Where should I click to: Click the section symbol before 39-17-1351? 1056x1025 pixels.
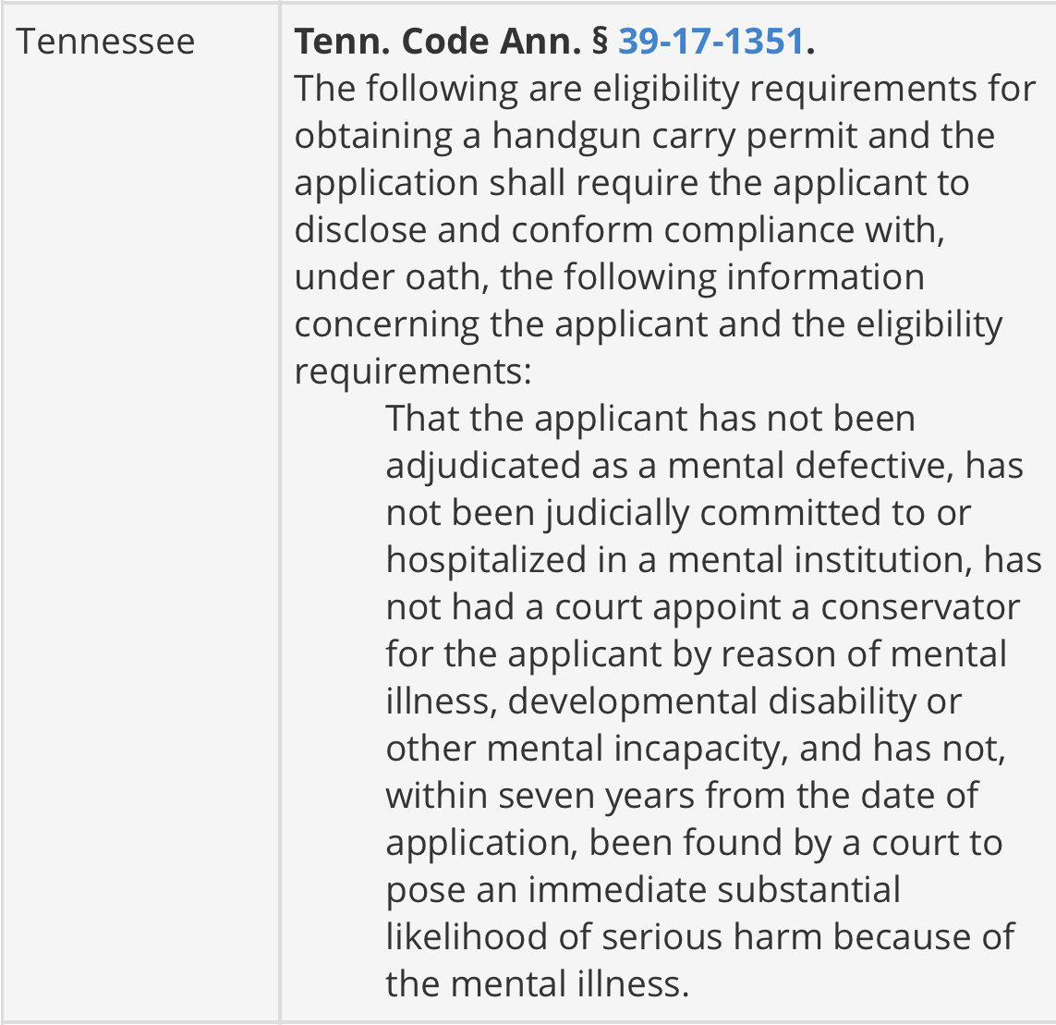coord(600,41)
